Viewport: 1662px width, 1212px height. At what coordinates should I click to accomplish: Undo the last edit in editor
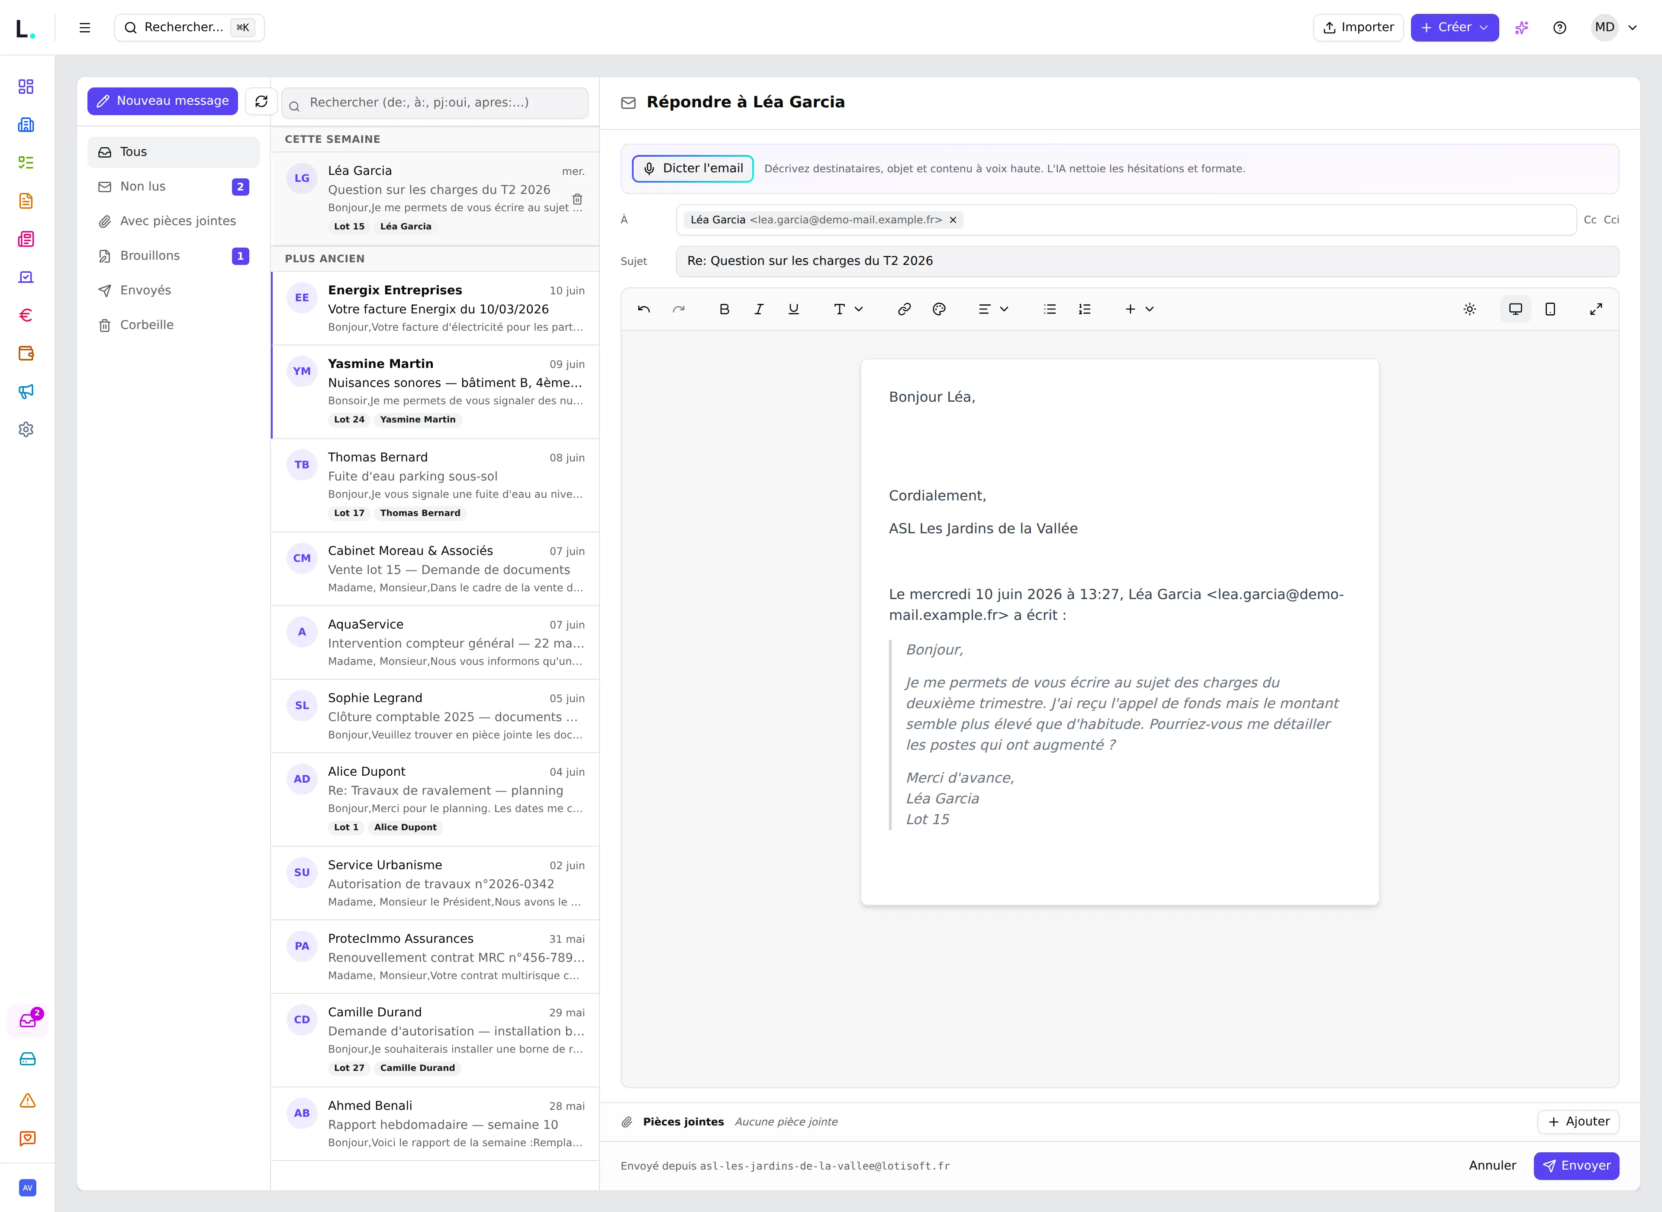[644, 309]
